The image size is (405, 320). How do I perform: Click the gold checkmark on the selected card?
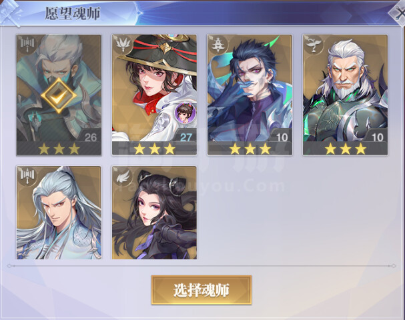[x=59, y=95]
